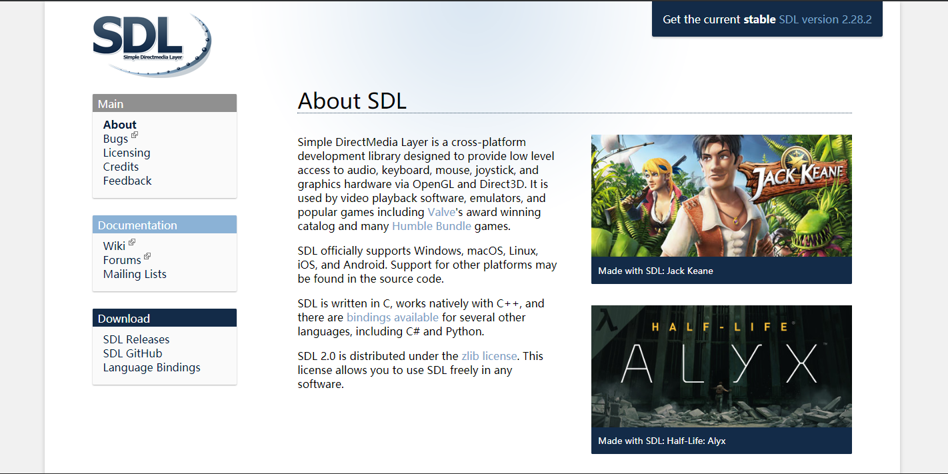
Task: Click external-link icon next to Forums
Action: (x=147, y=256)
